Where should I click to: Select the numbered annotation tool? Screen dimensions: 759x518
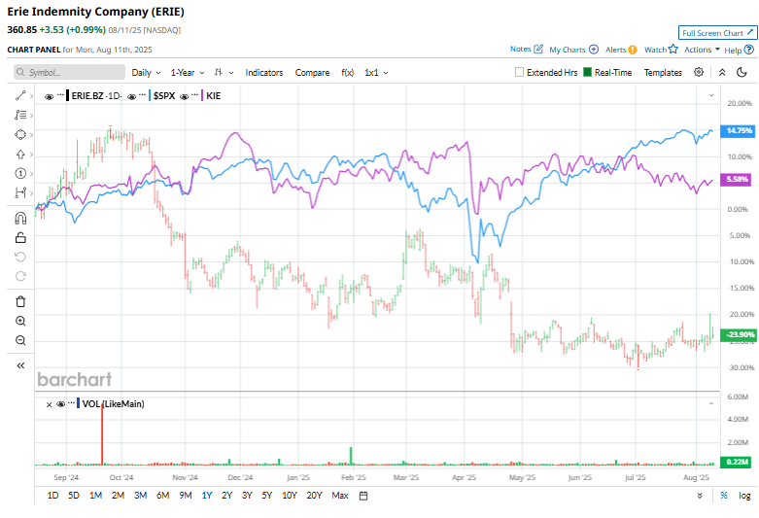20,173
